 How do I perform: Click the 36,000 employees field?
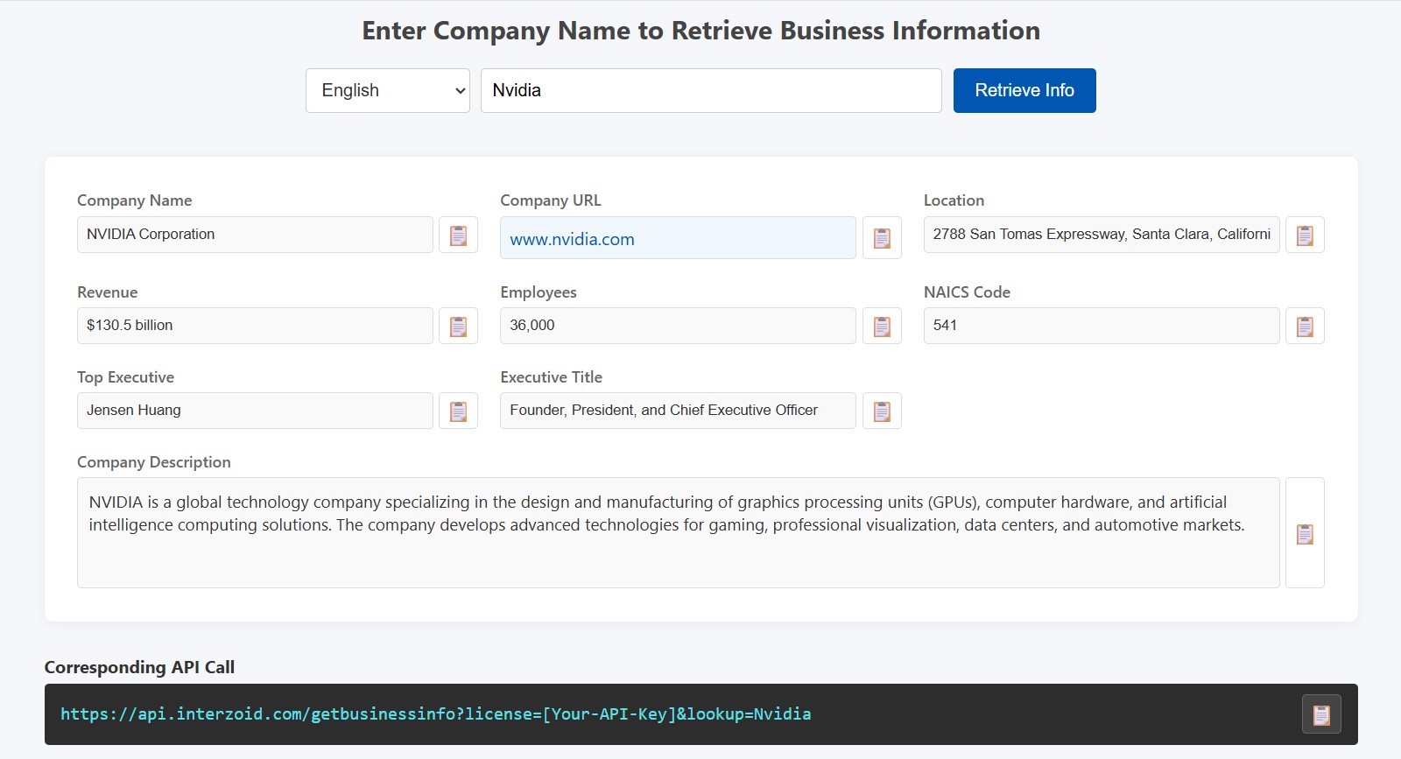click(678, 326)
